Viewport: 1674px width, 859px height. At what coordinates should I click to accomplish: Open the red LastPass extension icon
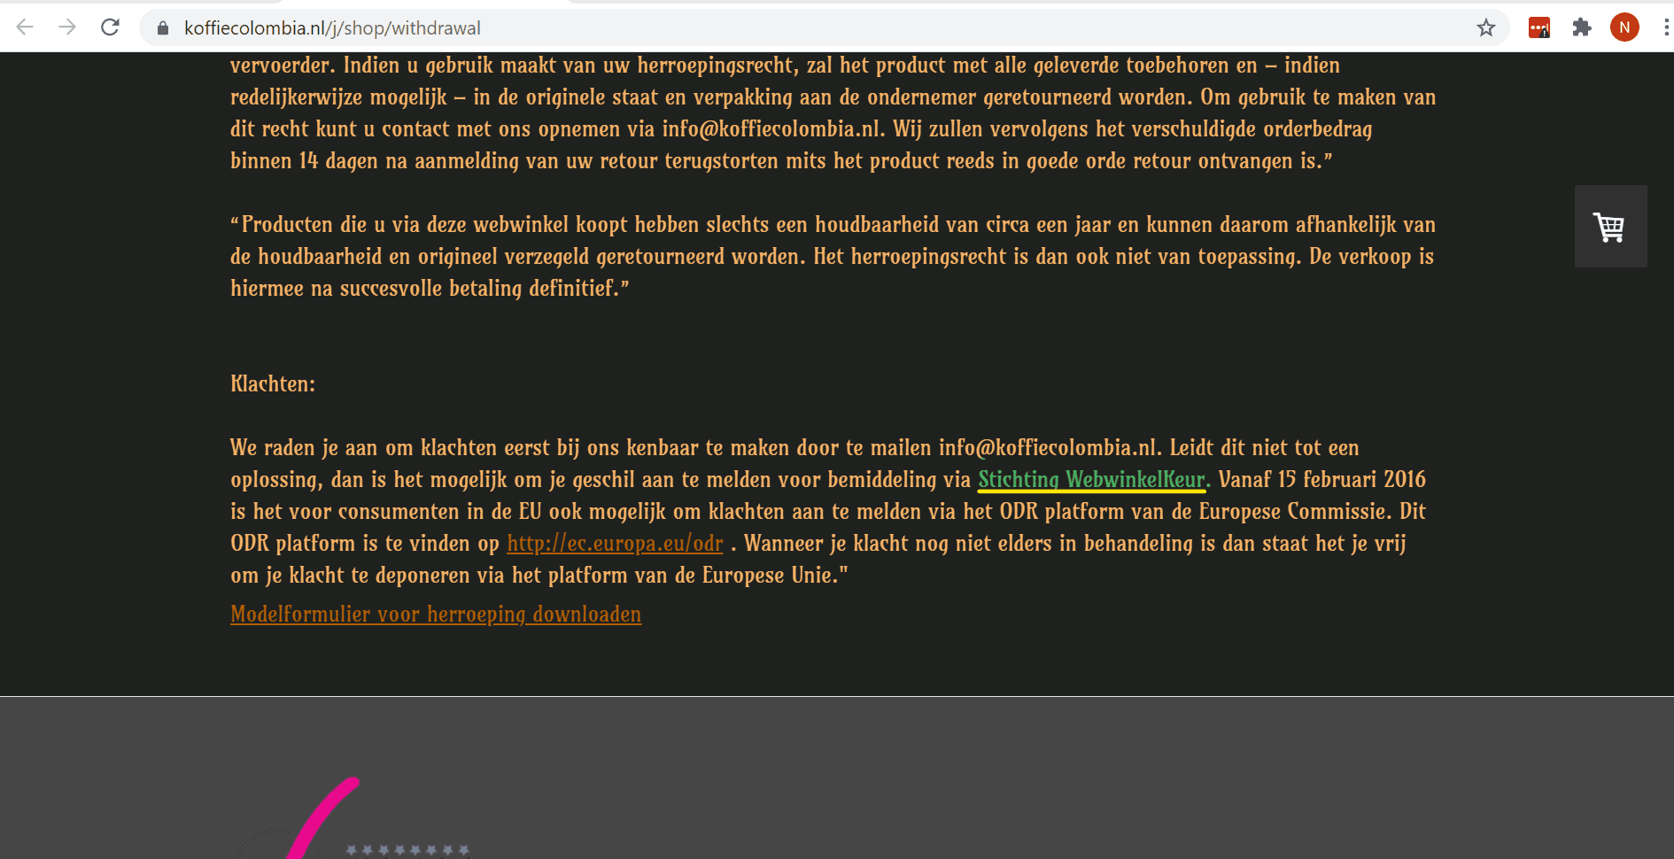1538,28
